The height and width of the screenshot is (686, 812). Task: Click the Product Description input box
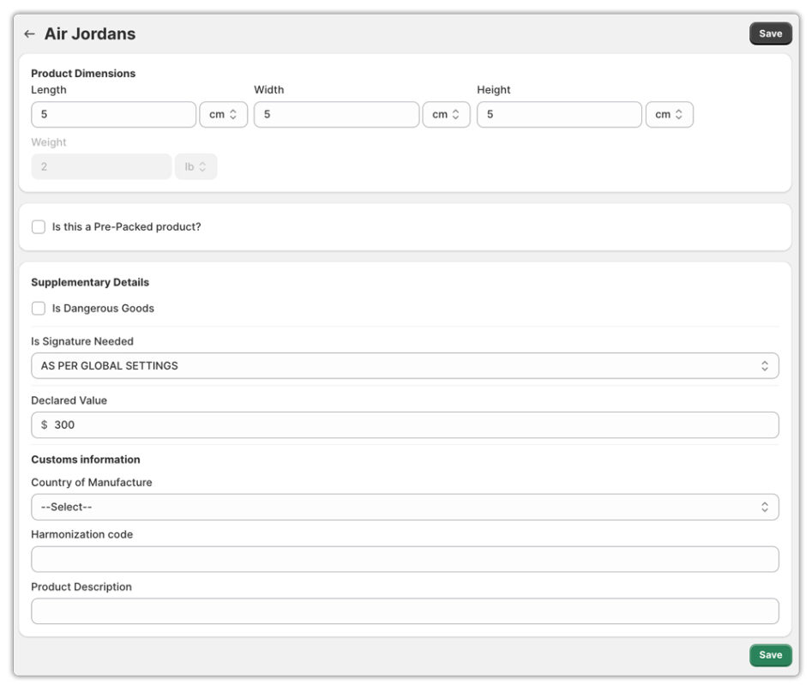point(403,611)
